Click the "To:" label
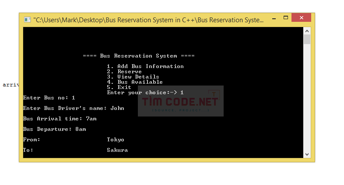344x185 pixels. [28, 150]
